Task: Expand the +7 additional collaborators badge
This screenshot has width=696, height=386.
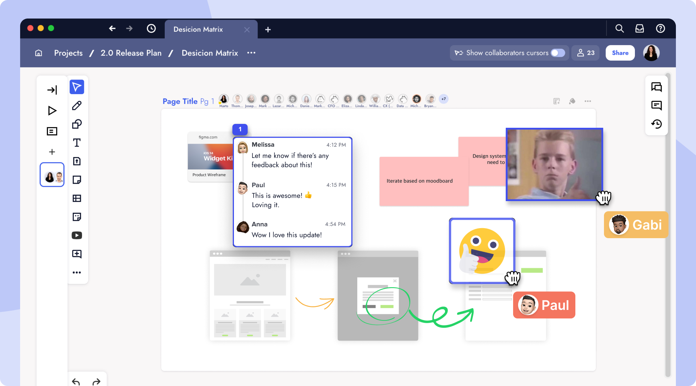Action: point(444,99)
